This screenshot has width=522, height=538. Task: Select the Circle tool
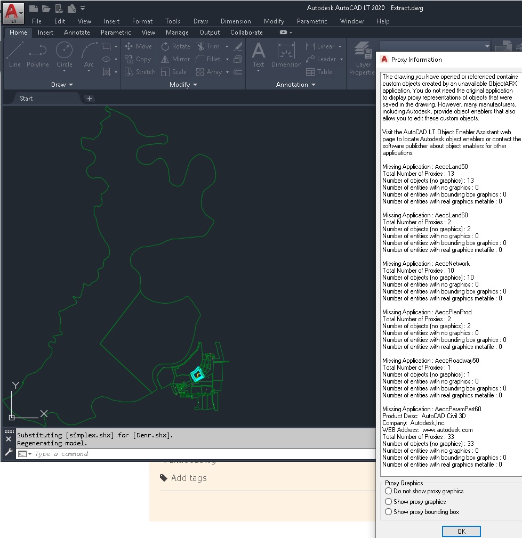pyautogui.click(x=64, y=55)
